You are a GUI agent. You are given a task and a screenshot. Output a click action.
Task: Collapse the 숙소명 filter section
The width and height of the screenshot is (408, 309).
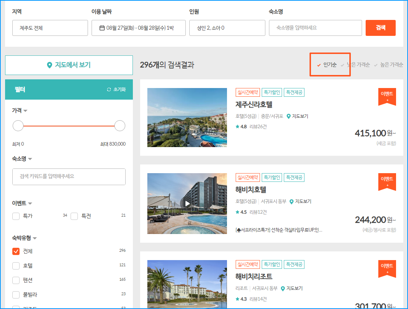pos(22,159)
